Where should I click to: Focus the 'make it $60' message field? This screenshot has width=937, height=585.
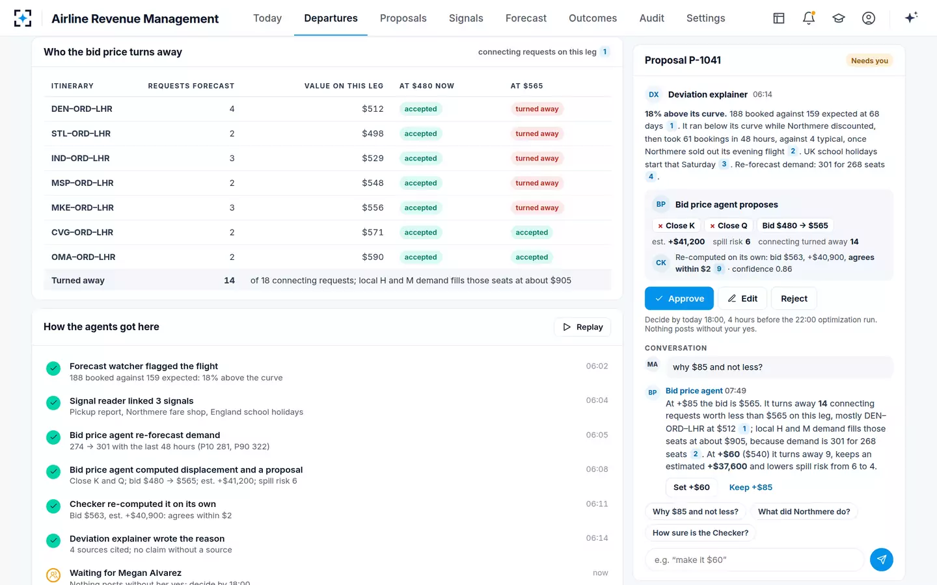(755, 560)
